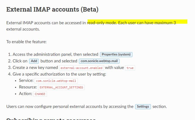Click the "To enable the feature:" text
The width and height of the screenshot is (195, 120).
[x=26, y=42]
